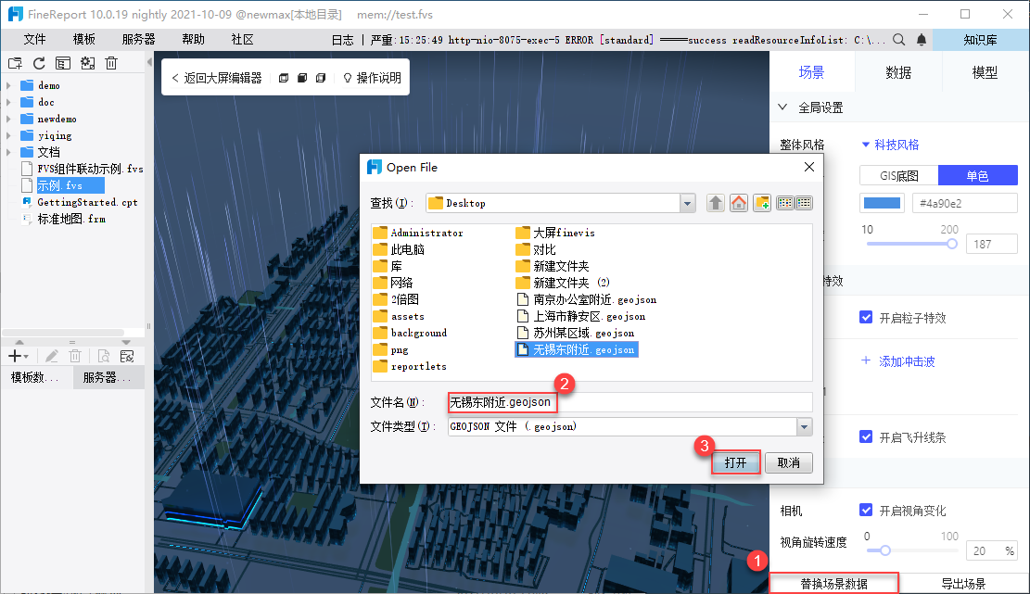Refresh the file tree
1030x594 pixels.
click(40, 63)
